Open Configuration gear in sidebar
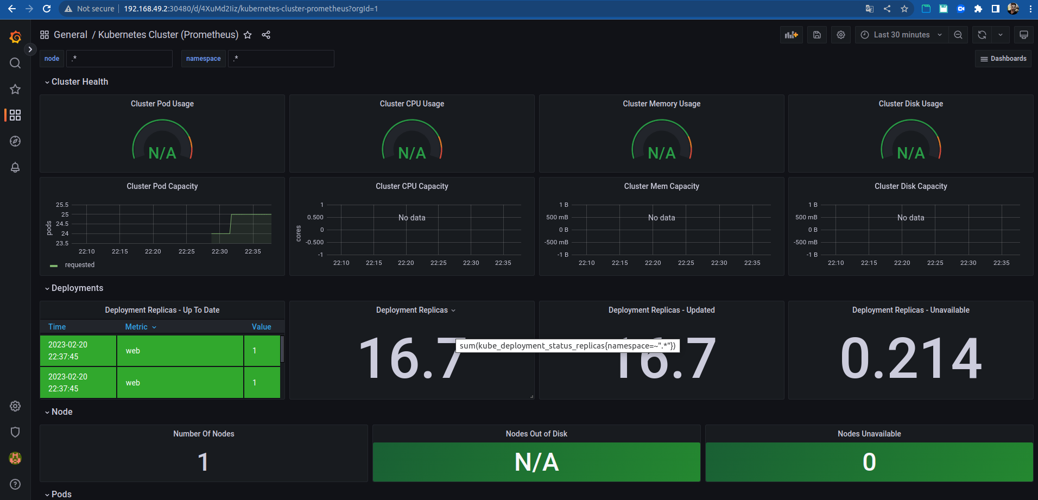1038x500 pixels. coord(15,406)
